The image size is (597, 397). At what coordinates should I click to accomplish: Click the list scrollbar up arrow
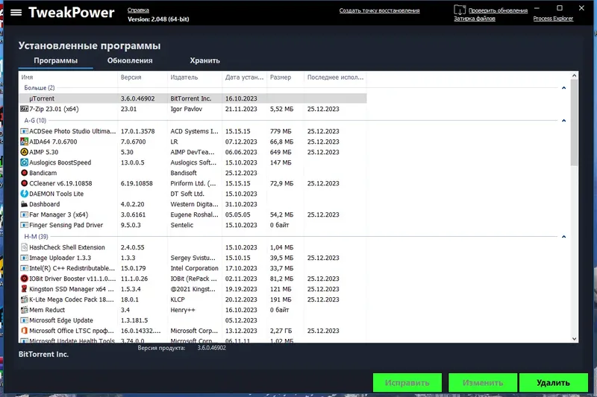click(574, 75)
